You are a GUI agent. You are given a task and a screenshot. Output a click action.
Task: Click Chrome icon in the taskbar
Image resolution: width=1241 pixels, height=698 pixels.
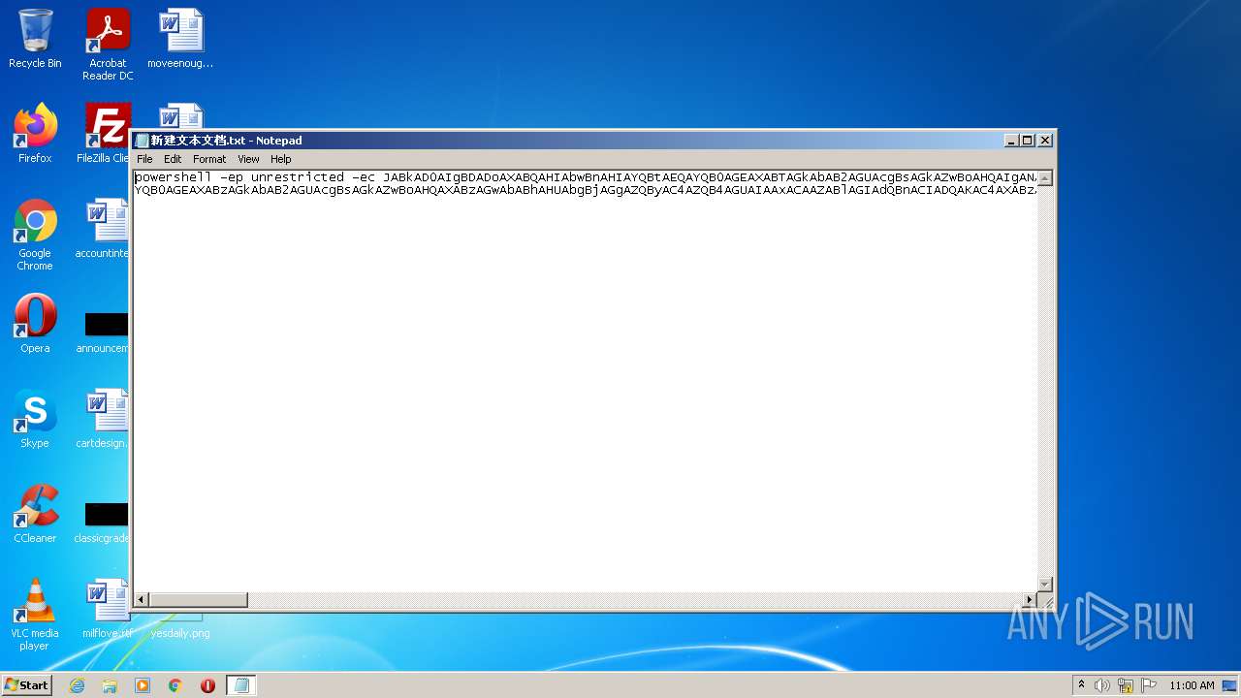coord(175,685)
